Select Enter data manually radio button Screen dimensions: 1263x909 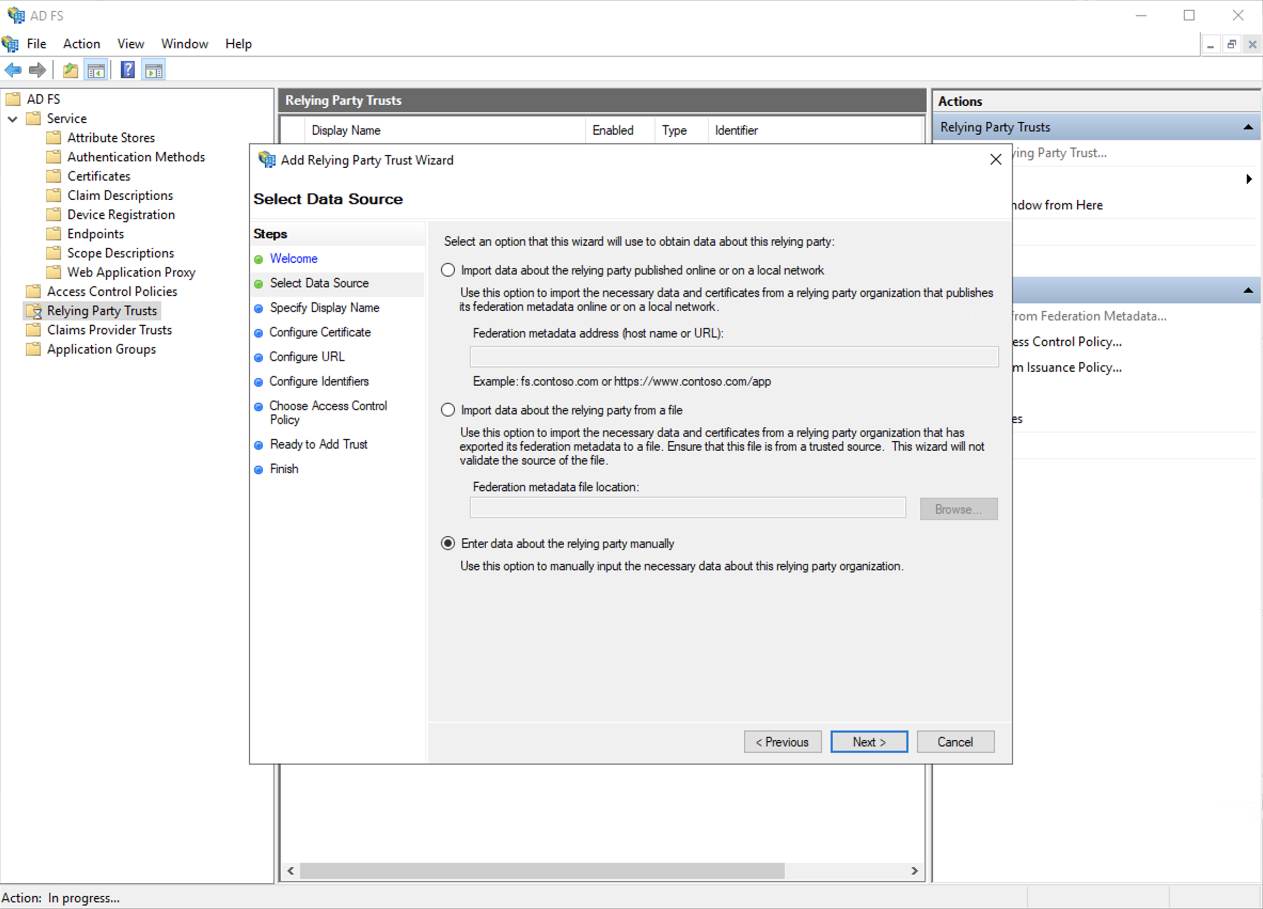pyautogui.click(x=448, y=543)
